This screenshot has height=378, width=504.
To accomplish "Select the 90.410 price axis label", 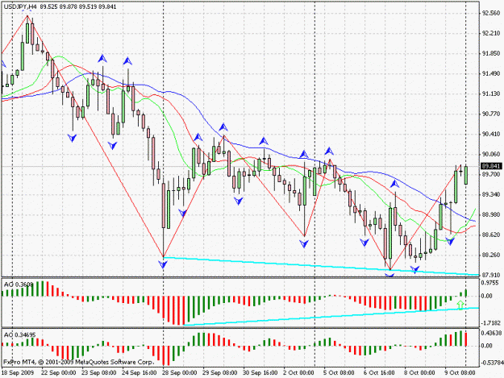I will click(491, 134).
